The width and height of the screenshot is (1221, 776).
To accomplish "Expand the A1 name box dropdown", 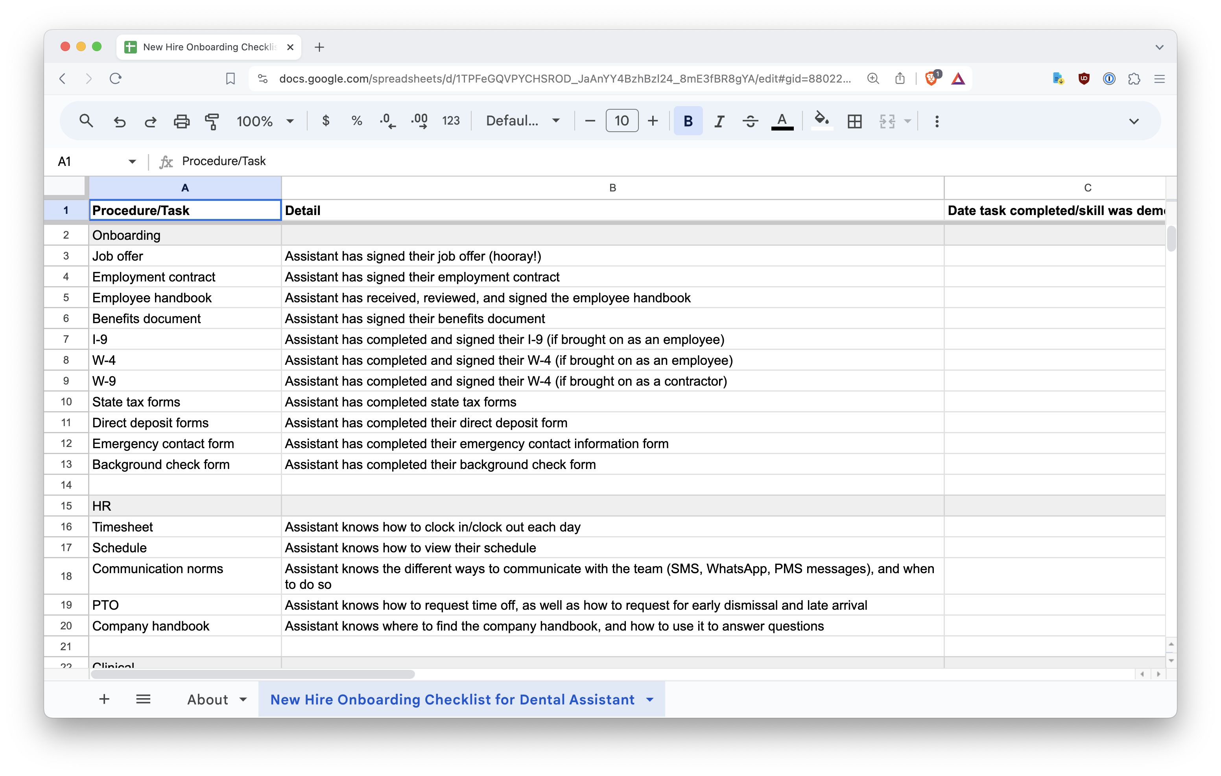I will 132,162.
